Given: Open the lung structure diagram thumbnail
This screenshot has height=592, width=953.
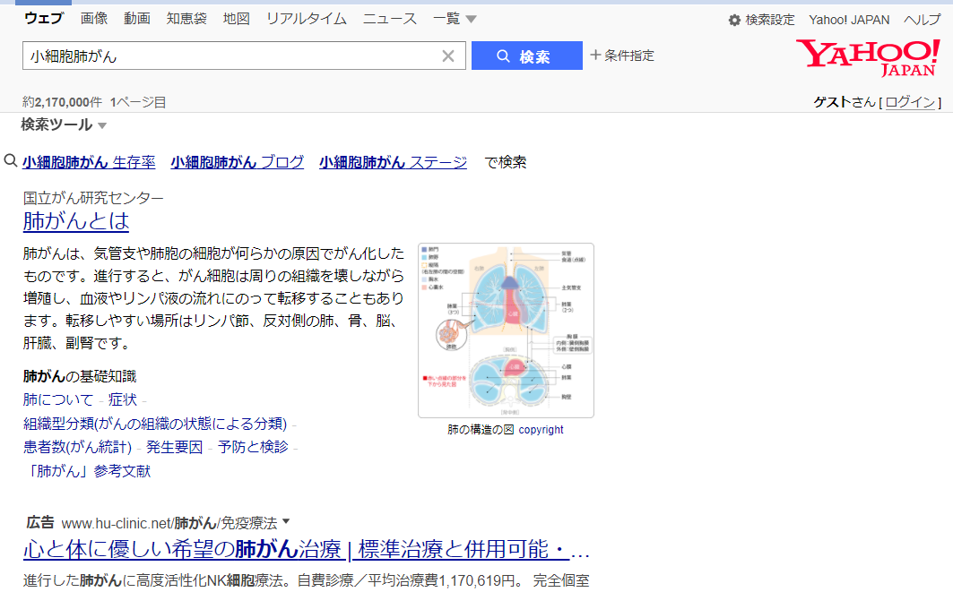Looking at the screenshot, I should tap(506, 330).
